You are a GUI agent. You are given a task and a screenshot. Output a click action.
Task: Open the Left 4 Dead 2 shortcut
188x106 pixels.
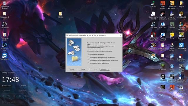click(x=181, y=15)
